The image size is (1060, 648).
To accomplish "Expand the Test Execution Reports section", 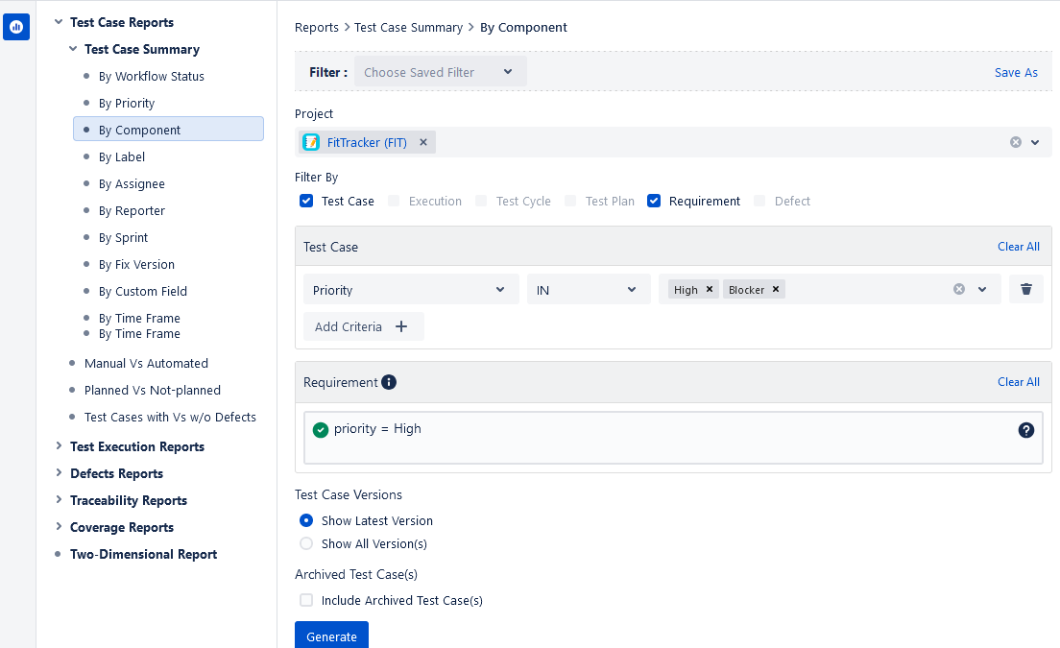I will [136, 446].
